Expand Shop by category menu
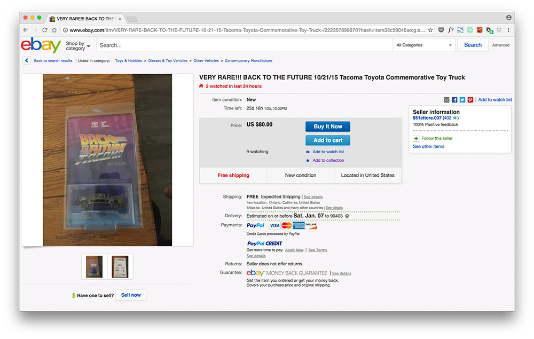Image resolution: width=534 pixels, height=339 pixels. tap(78, 45)
